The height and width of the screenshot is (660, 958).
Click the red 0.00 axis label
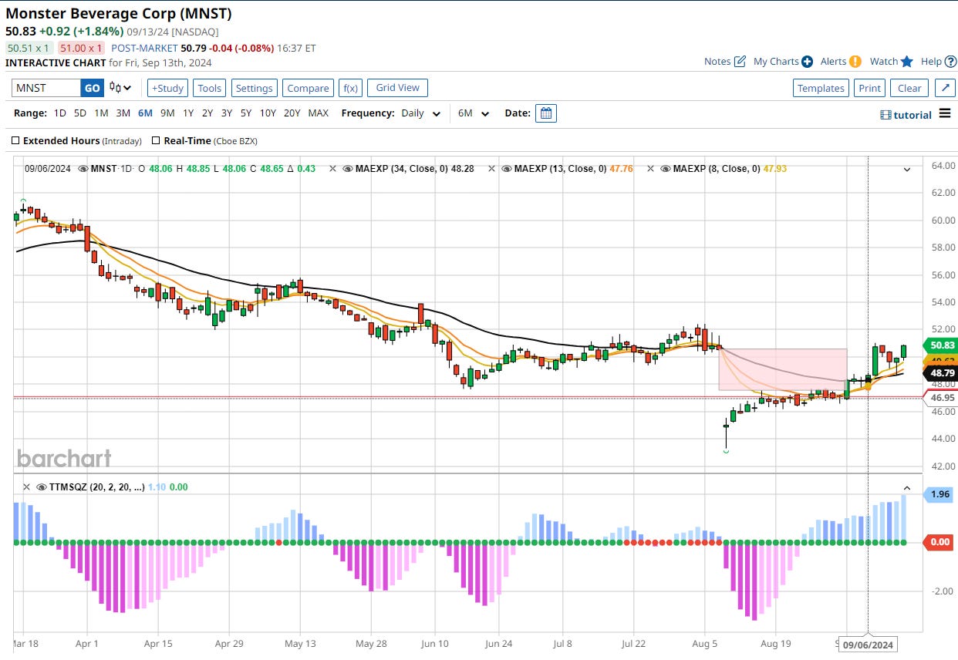coord(939,542)
